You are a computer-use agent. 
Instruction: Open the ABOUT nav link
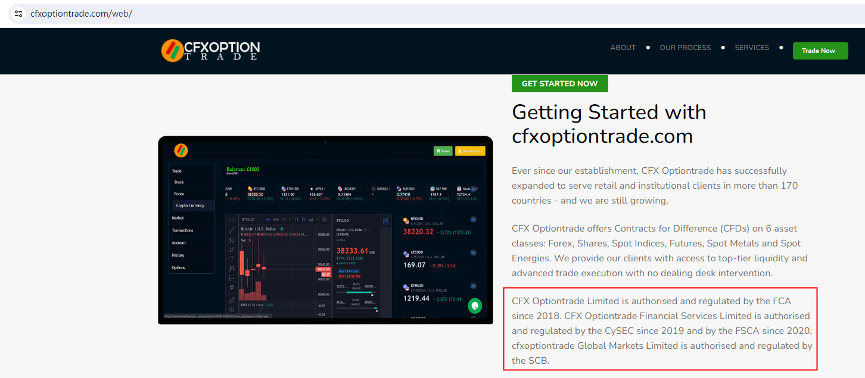623,48
